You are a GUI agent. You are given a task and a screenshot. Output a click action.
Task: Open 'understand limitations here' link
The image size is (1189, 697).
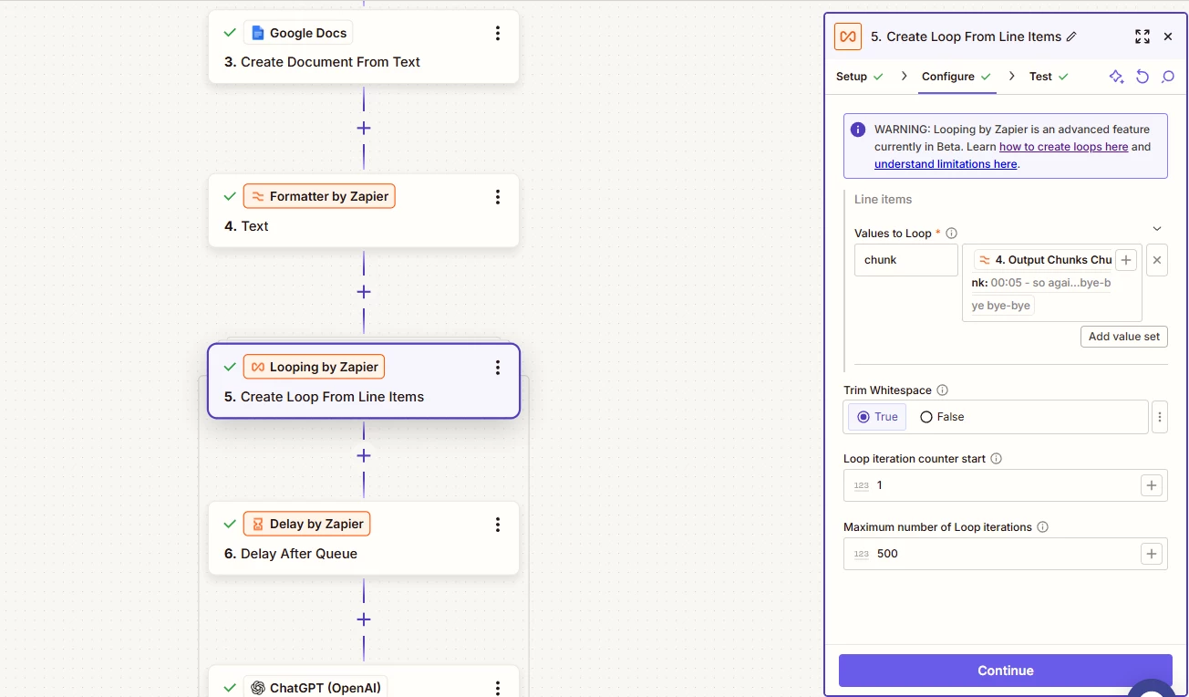[x=946, y=164]
